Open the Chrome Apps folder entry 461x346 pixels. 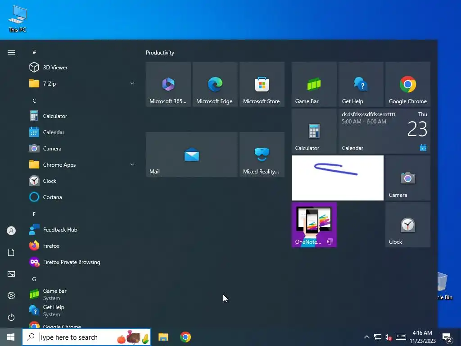(82, 165)
